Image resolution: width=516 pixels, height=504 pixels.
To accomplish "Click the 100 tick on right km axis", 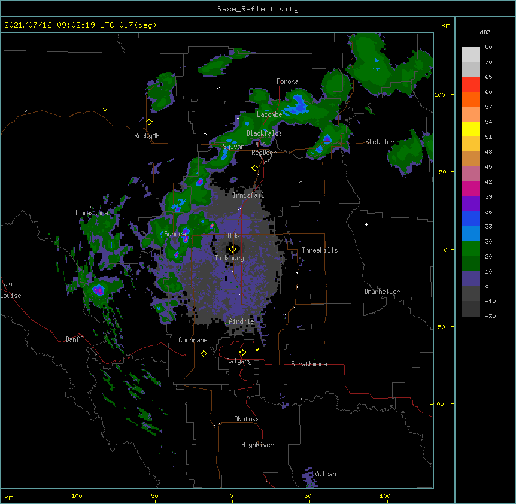I will click(439, 95).
